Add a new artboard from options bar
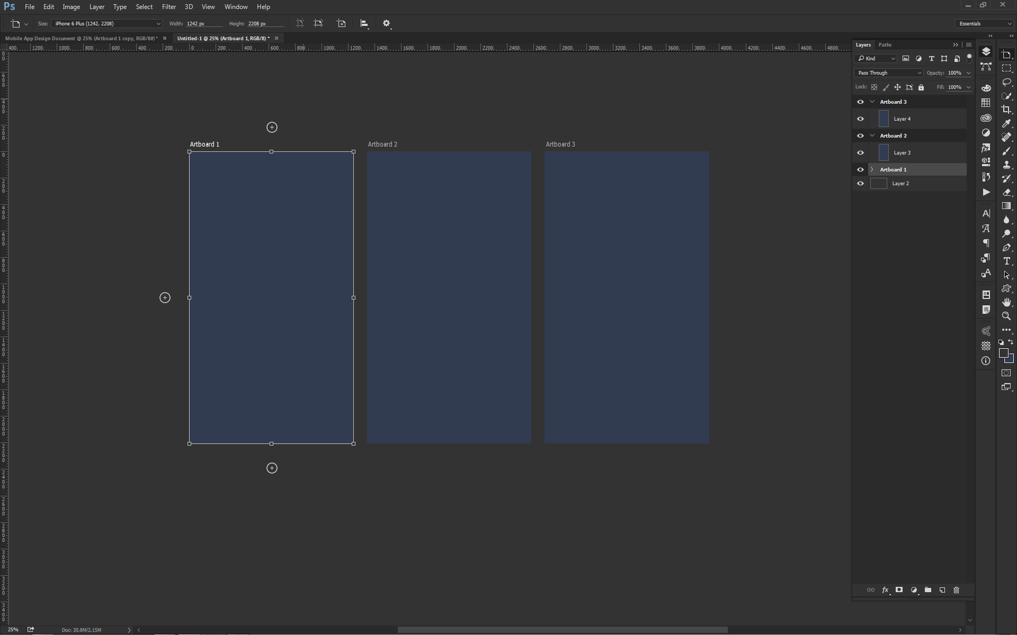This screenshot has height=635, width=1017. [342, 23]
